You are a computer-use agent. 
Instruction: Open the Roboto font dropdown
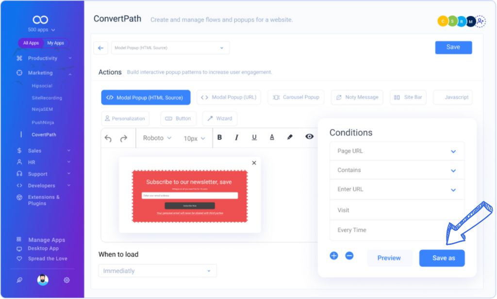[x=156, y=138]
